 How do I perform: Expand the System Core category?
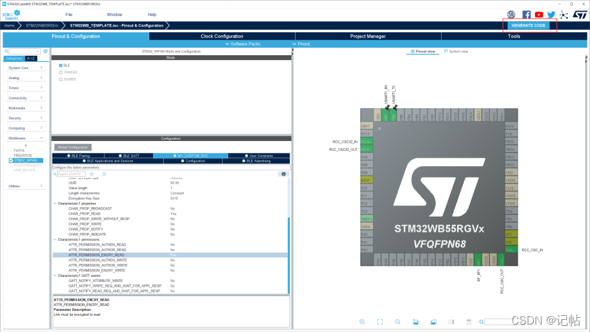pyautogui.click(x=25, y=68)
